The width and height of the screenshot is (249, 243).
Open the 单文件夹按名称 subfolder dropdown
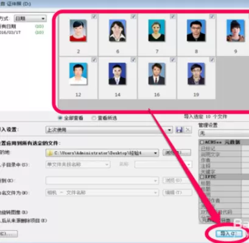coord(78,164)
